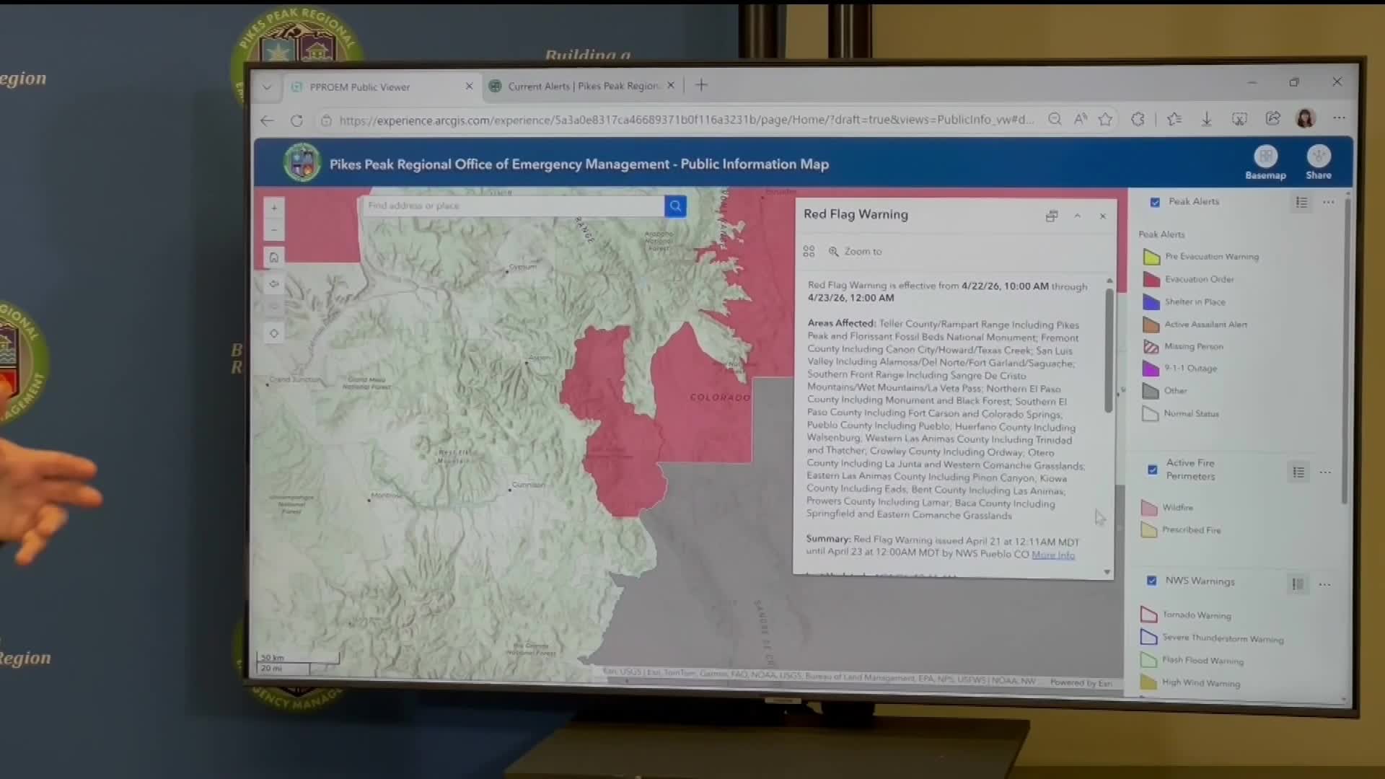
Task: Click the Evacuation Order red swatch
Action: 1151,279
